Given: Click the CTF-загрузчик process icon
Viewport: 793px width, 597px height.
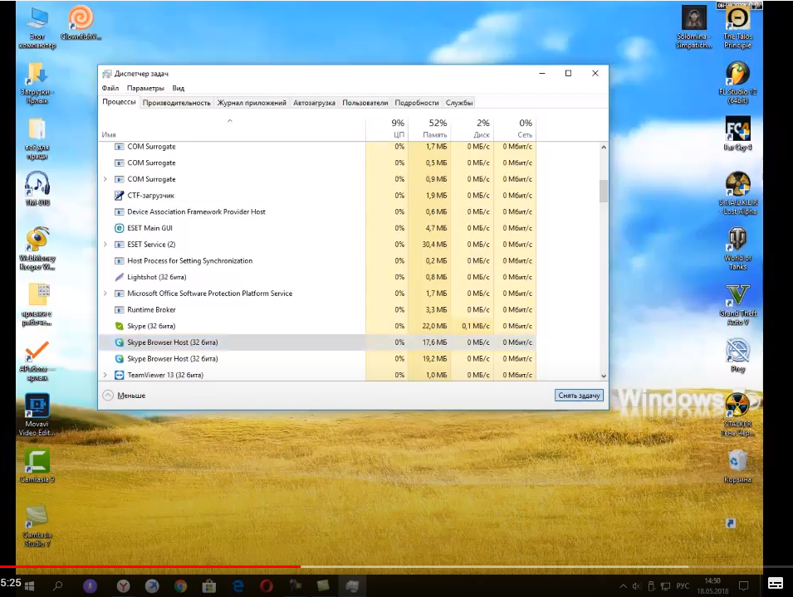Looking at the screenshot, I should [120, 196].
